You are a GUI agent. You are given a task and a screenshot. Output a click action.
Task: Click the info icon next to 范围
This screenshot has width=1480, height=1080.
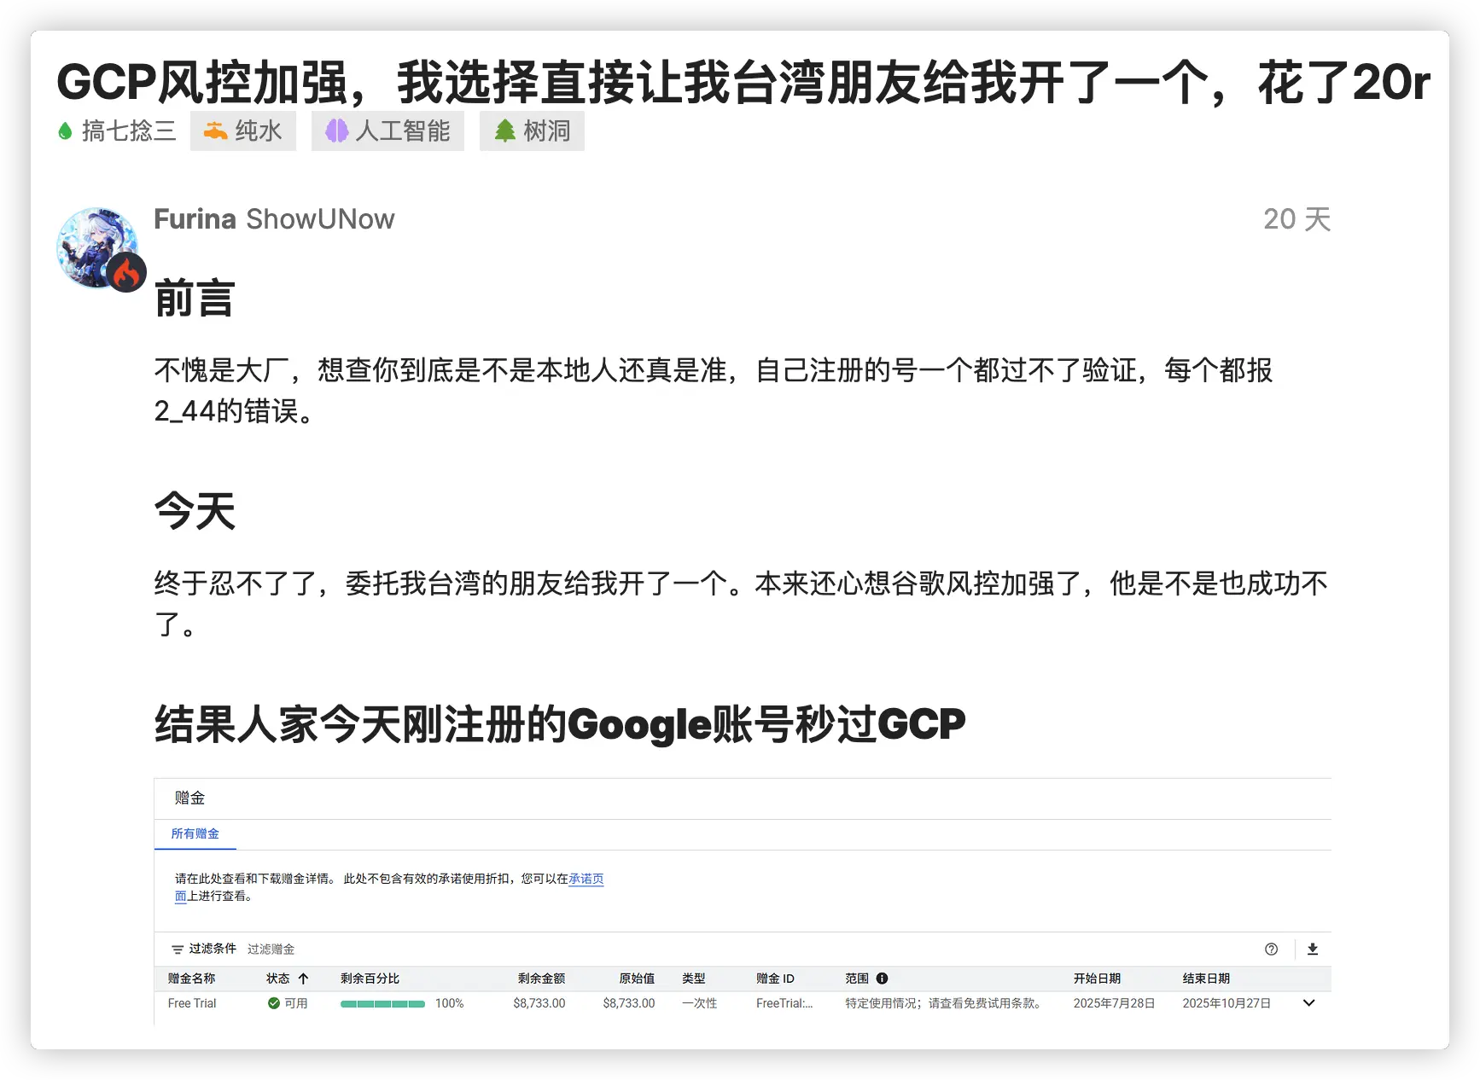[x=882, y=978]
